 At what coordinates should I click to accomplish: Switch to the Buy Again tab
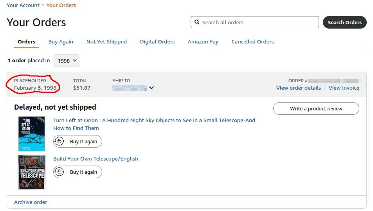[61, 41]
